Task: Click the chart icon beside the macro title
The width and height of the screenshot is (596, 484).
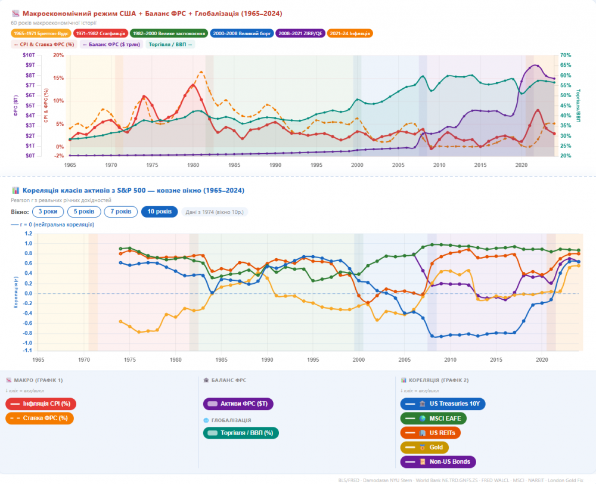Action: 15,13
